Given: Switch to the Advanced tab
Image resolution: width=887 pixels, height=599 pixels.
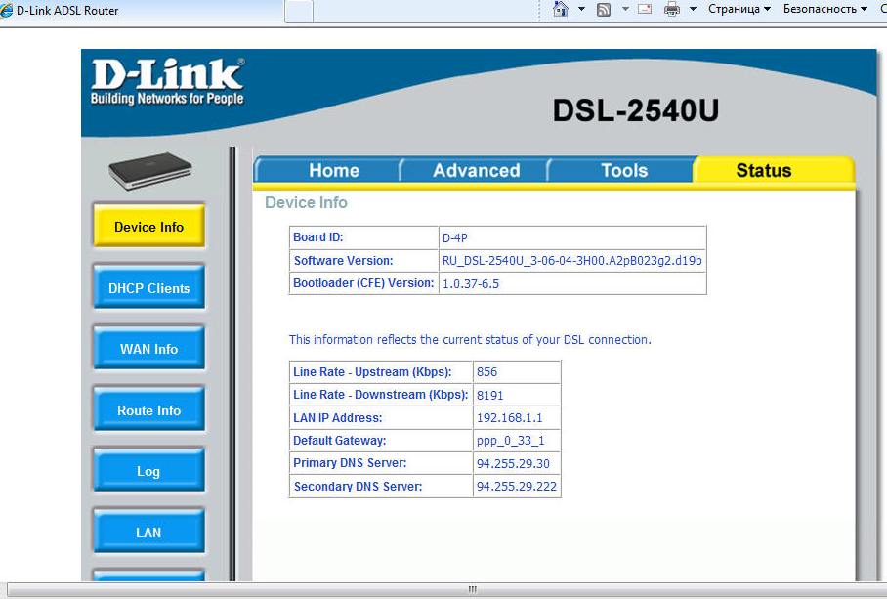Looking at the screenshot, I should 476,170.
